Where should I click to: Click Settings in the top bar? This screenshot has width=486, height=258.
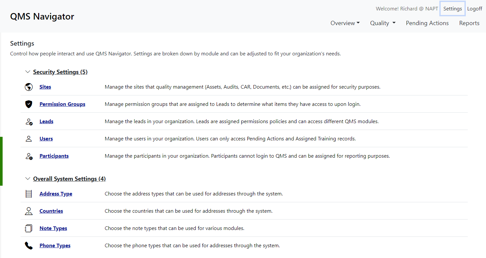tap(452, 9)
